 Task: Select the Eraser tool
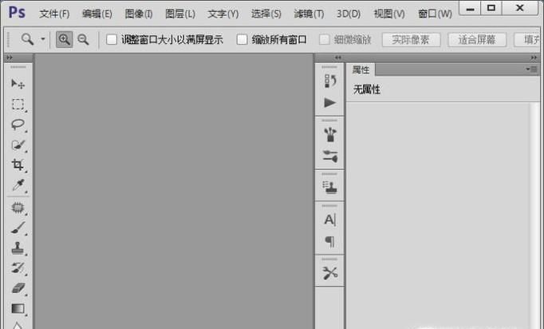tap(18, 288)
